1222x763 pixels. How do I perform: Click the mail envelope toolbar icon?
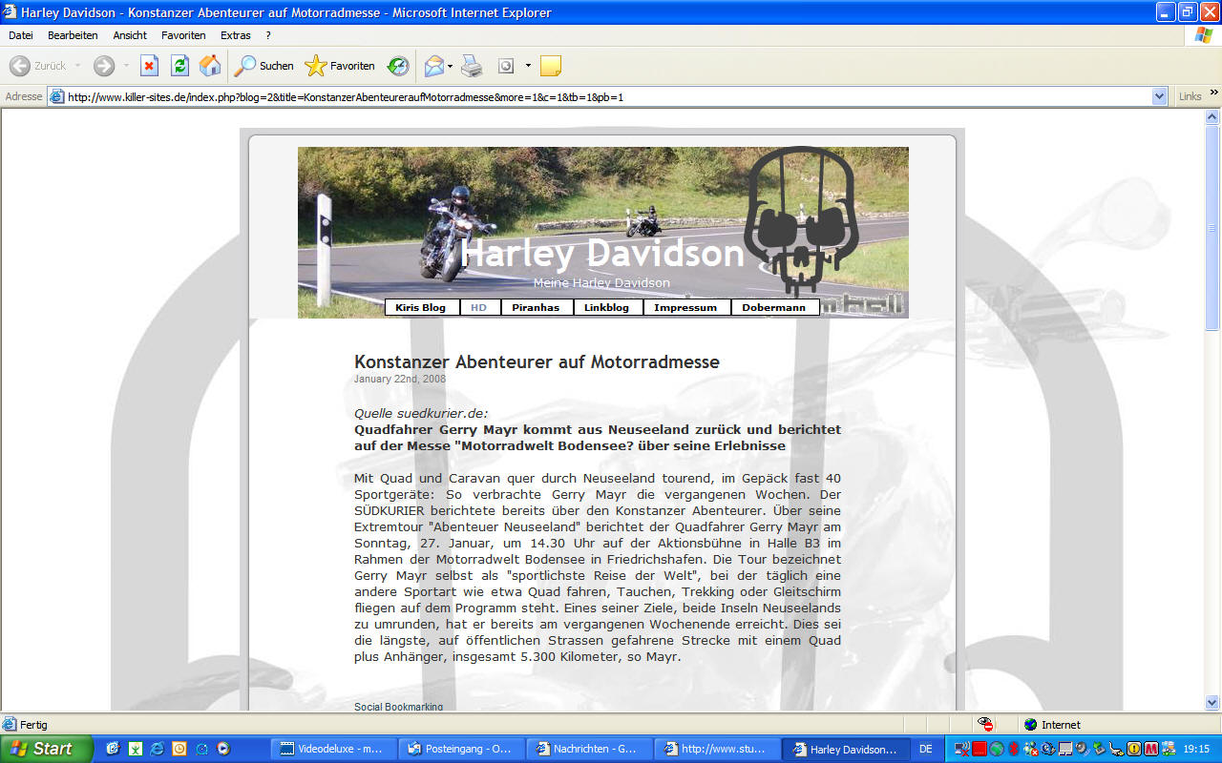pos(433,66)
